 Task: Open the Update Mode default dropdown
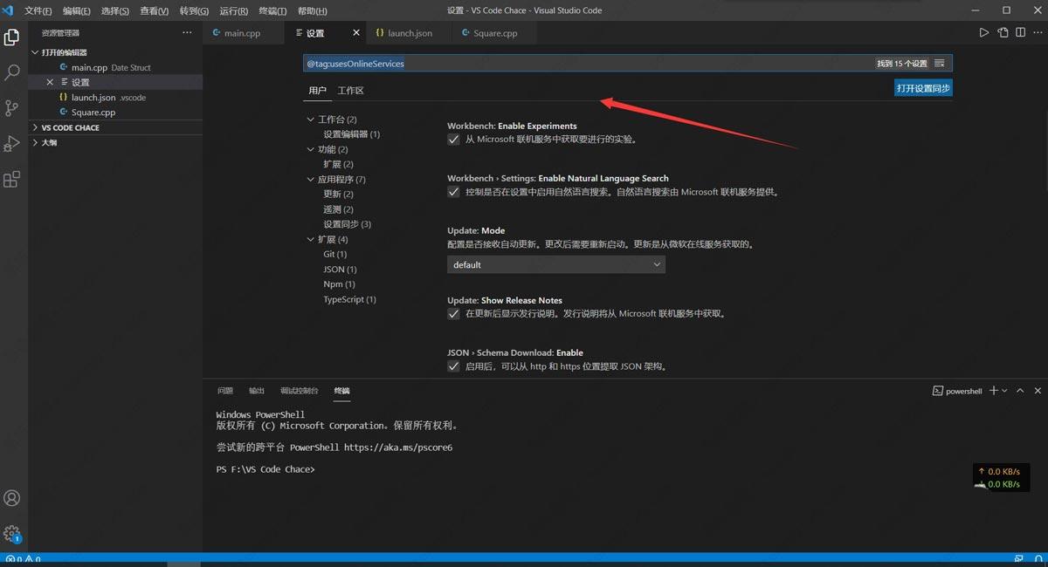(x=556, y=264)
